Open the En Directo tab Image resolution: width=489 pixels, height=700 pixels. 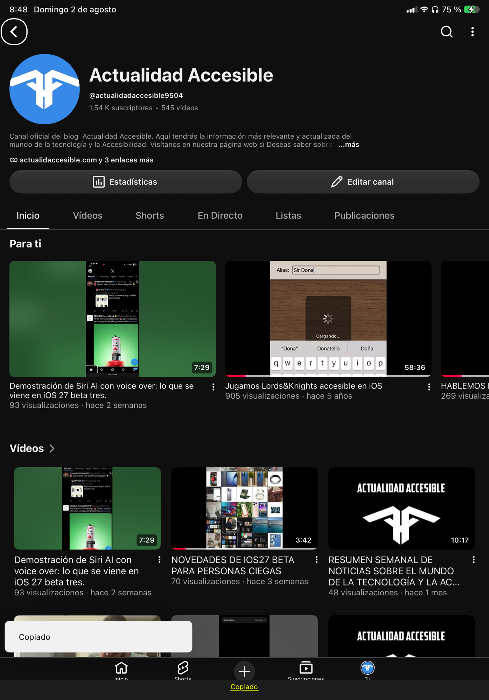pos(220,216)
